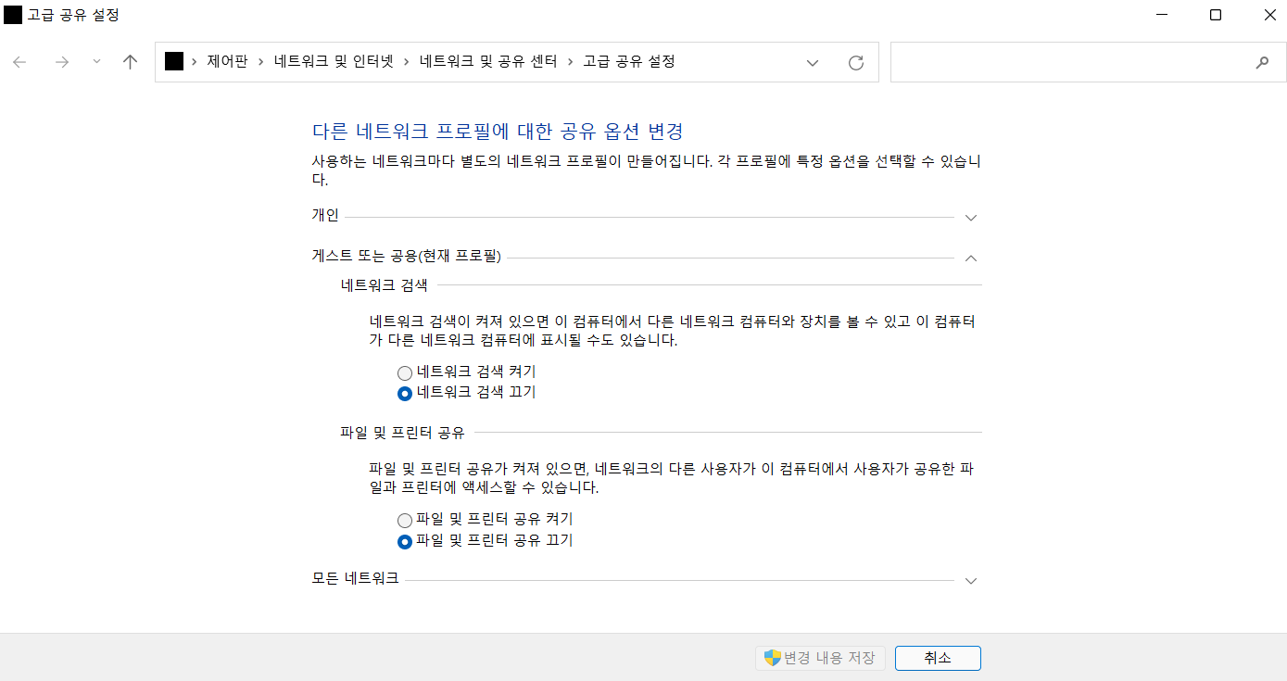Enable 네트워크 검색 켜기 option
1287x681 pixels.
tap(405, 372)
